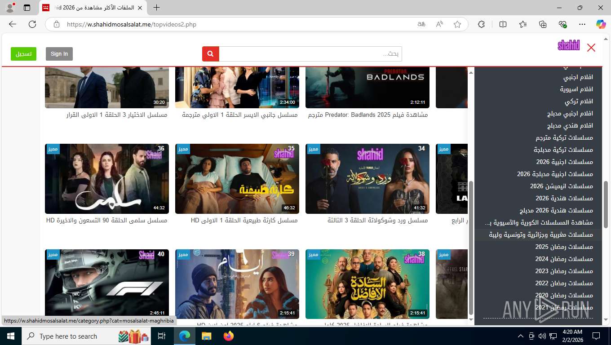Click the sidebar menu scrollbar

[471, 248]
